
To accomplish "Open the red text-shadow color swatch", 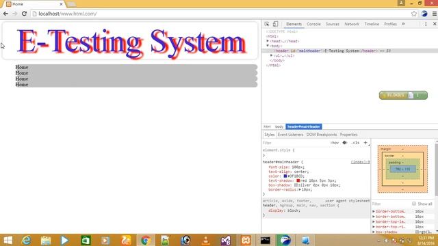I will click(298, 180).
